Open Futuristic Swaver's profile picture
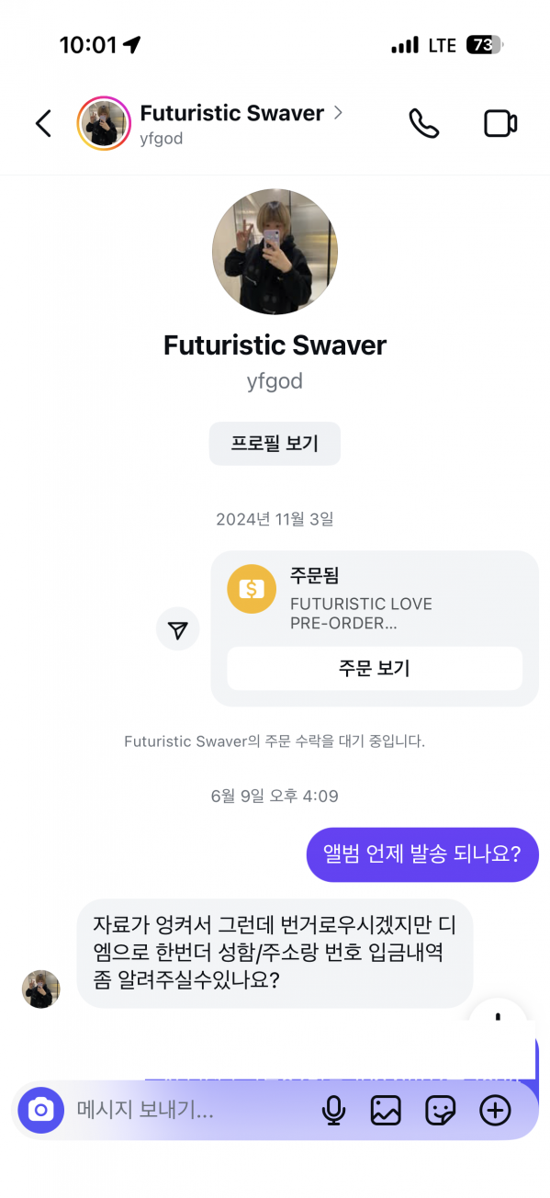 click(x=275, y=251)
